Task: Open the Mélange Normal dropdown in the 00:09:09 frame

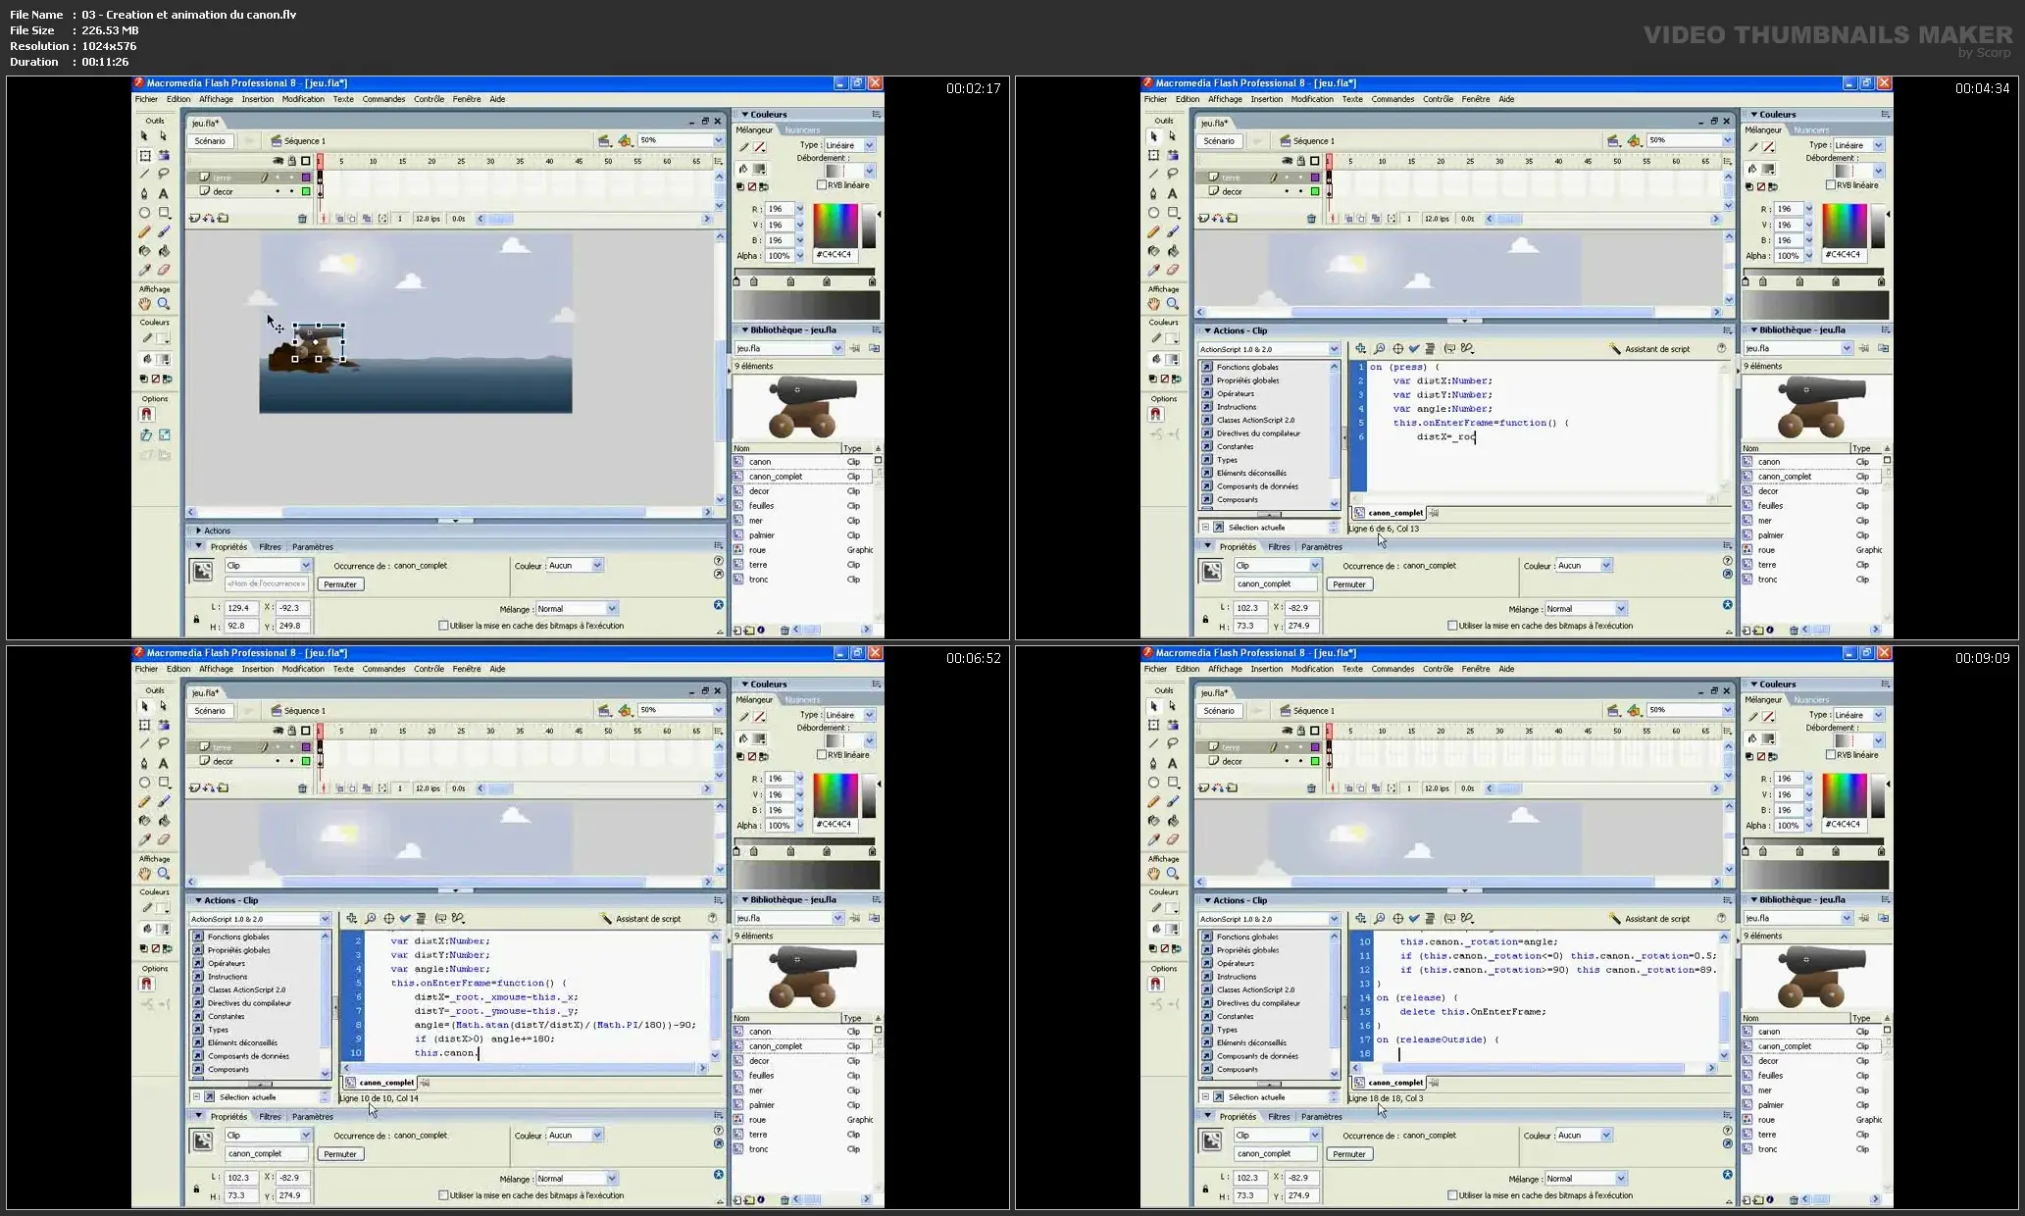Action: [x=1620, y=1179]
